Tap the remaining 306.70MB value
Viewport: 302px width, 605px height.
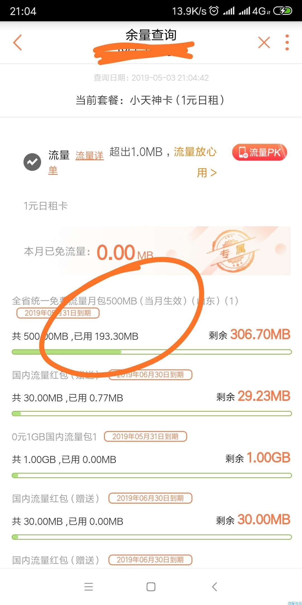260,334
